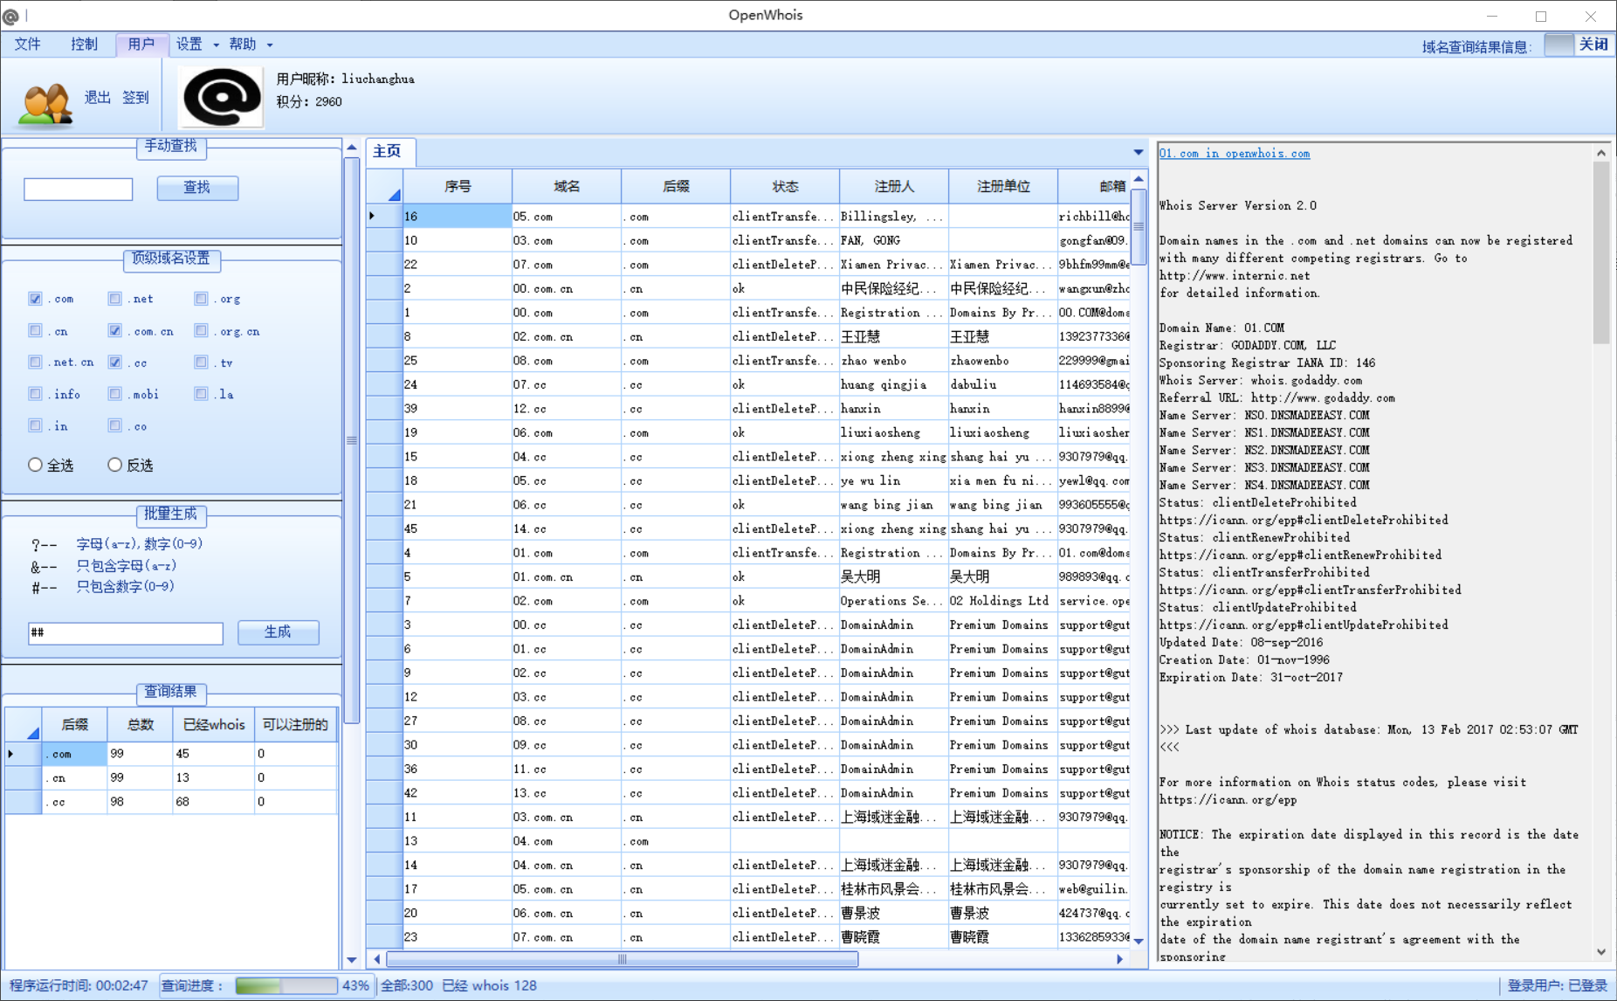
Task: Click the main grid select-all corner triangle
Action: tap(393, 194)
